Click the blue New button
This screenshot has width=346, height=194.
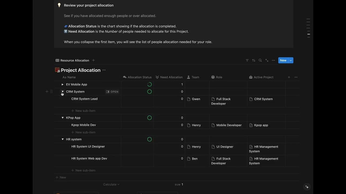click(x=283, y=60)
